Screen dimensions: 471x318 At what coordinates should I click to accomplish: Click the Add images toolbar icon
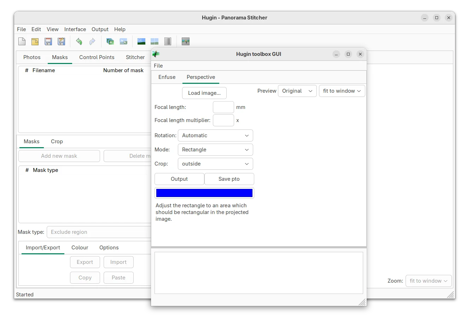[110, 41]
